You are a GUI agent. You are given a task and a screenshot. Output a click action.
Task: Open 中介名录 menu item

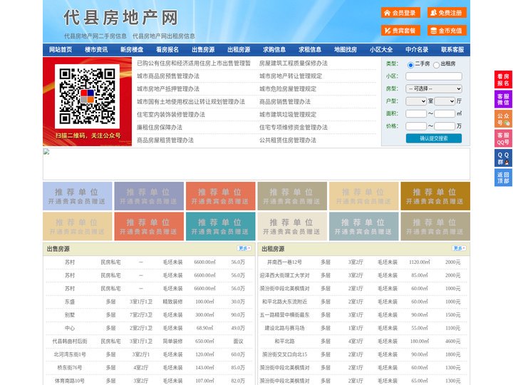pos(417,50)
